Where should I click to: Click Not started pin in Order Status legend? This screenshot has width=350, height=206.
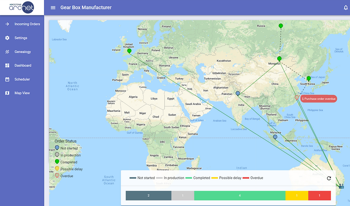[57, 147]
